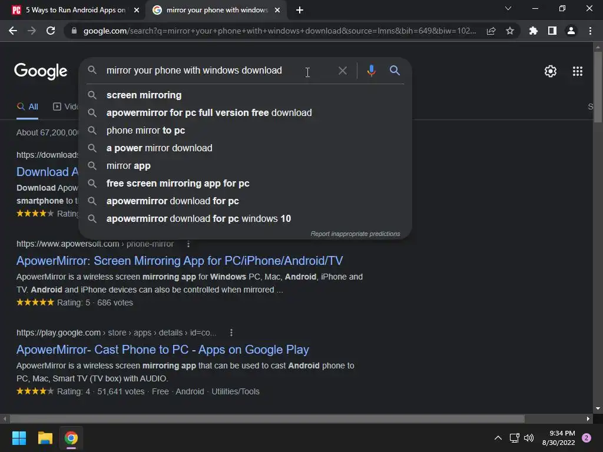Open options for the apowersoft.com result
The width and height of the screenshot is (603, 452).
click(x=188, y=244)
